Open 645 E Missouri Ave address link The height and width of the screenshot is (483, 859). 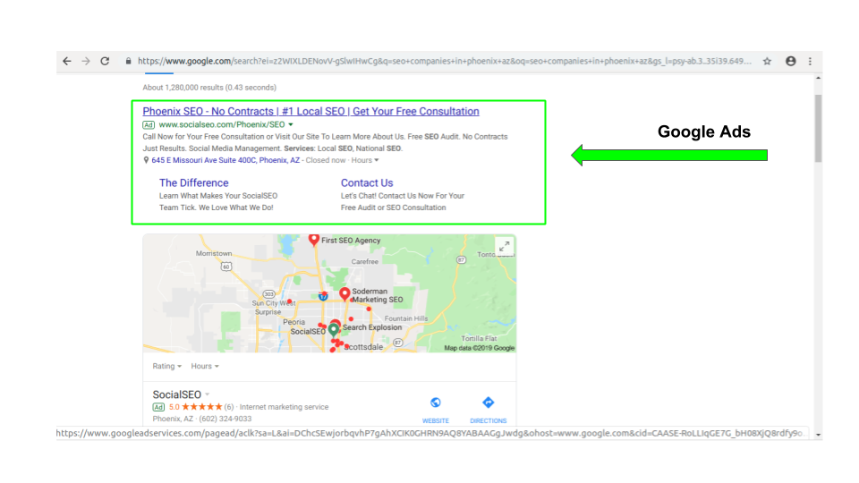(x=225, y=160)
